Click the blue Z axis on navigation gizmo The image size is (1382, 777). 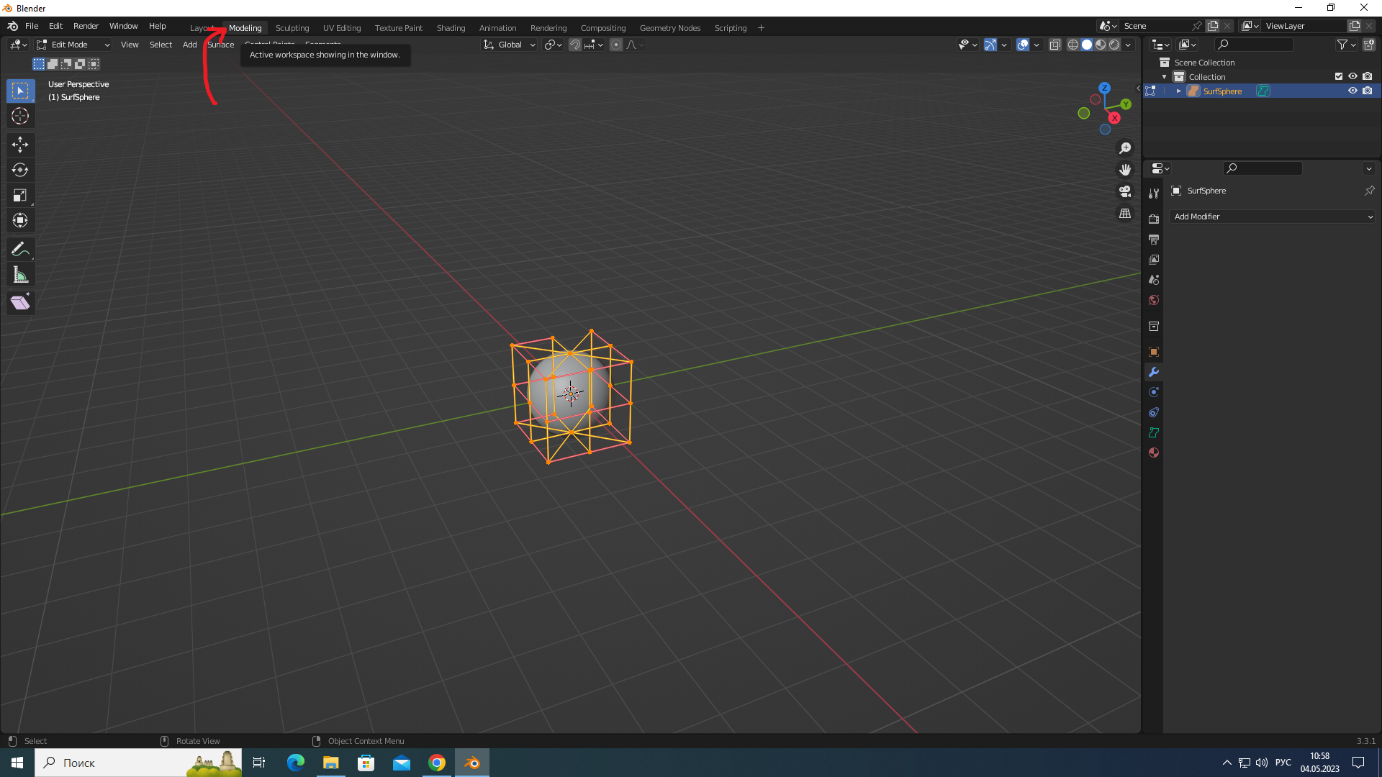1104,88
